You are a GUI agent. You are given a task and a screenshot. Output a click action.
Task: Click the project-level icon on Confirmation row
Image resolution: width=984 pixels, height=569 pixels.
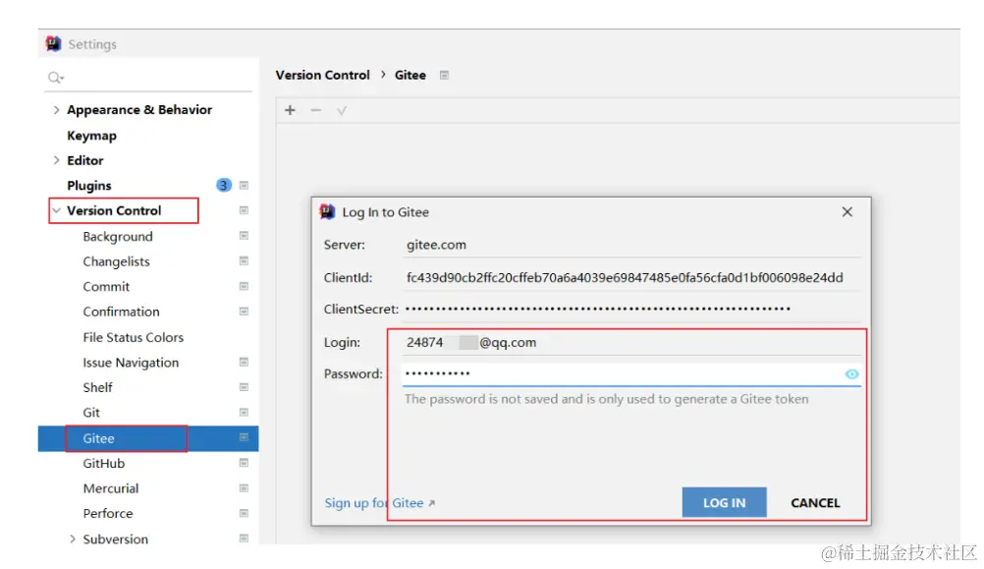pyautogui.click(x=245, y=312)
